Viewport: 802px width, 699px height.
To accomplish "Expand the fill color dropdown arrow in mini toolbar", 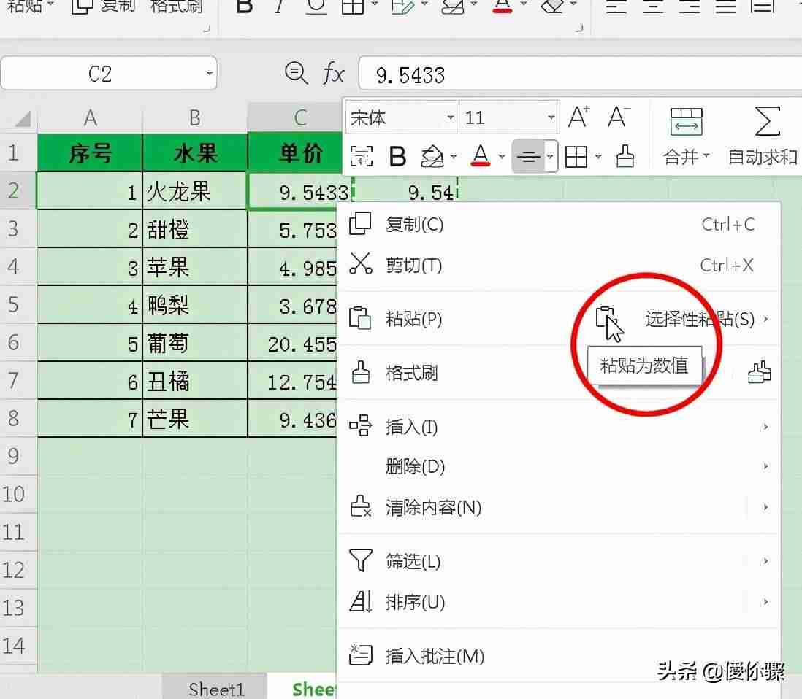I will point(453,157).
